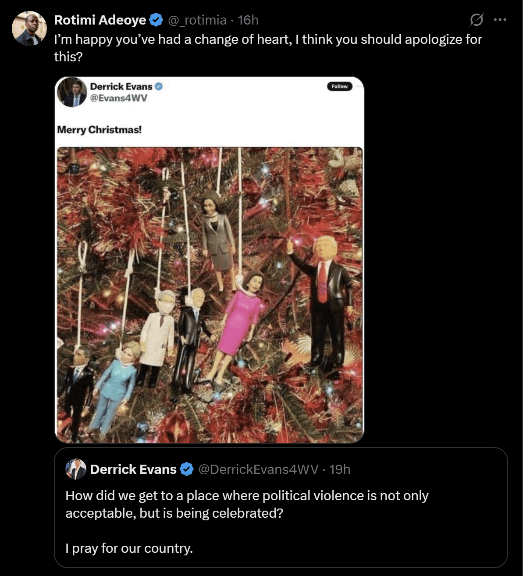This screenshot has width=523, height=576.
Task: Click the "I pray for our country" text
Action: 129,548
